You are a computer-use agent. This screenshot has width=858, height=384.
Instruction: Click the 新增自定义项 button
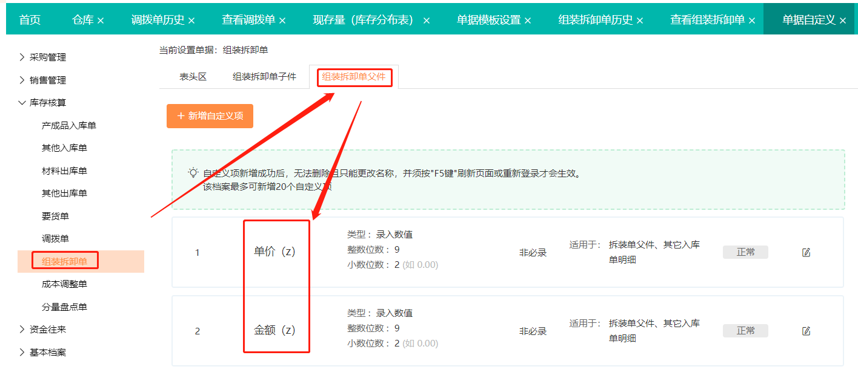tap(210, 116)
